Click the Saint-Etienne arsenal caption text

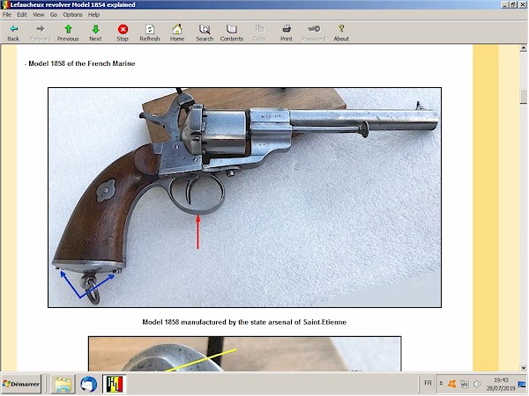244,322
